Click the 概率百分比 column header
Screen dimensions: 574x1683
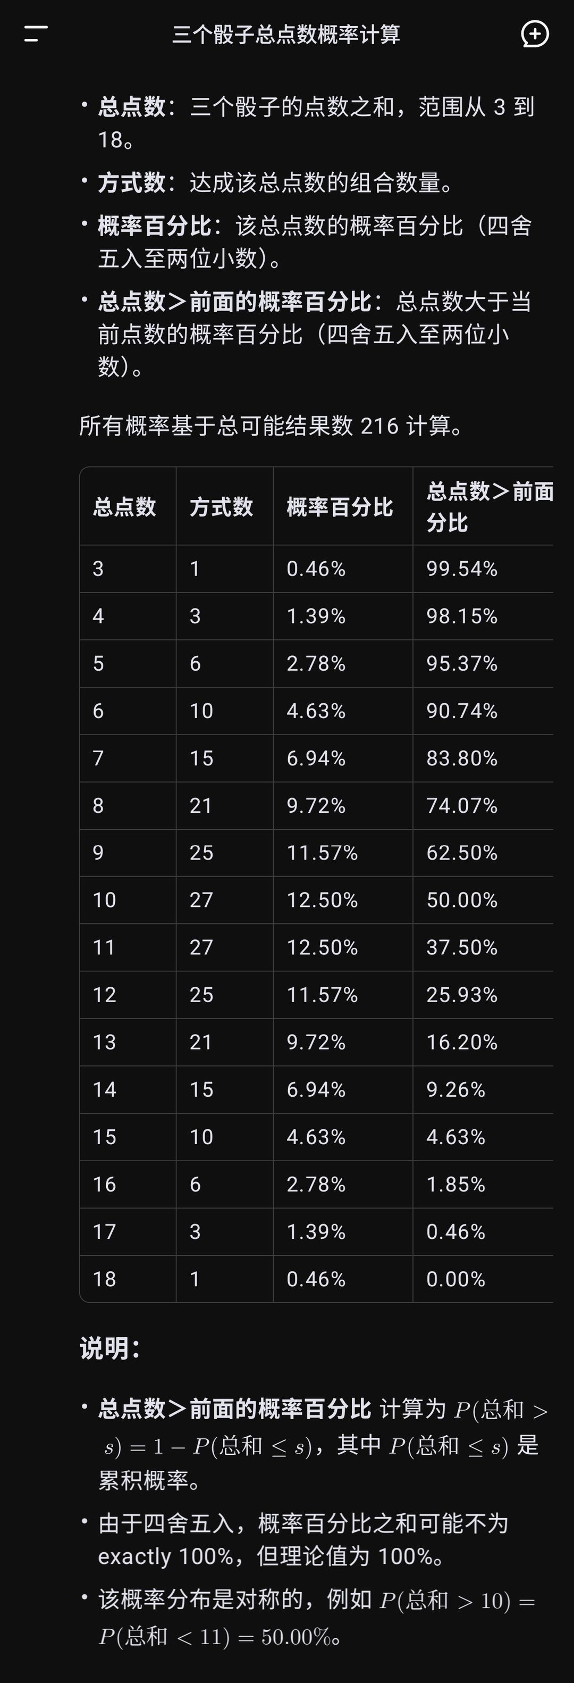(340, 507)
